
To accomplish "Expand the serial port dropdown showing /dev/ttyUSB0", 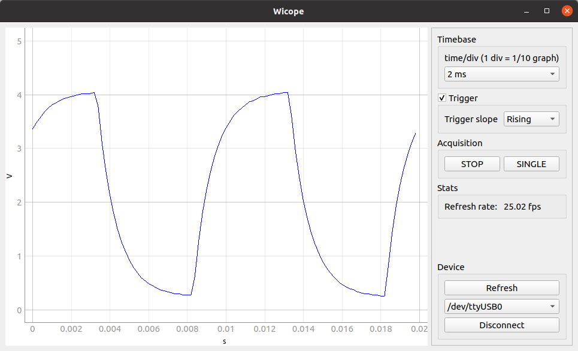I will pyautogui.click(x=501, y=306).
